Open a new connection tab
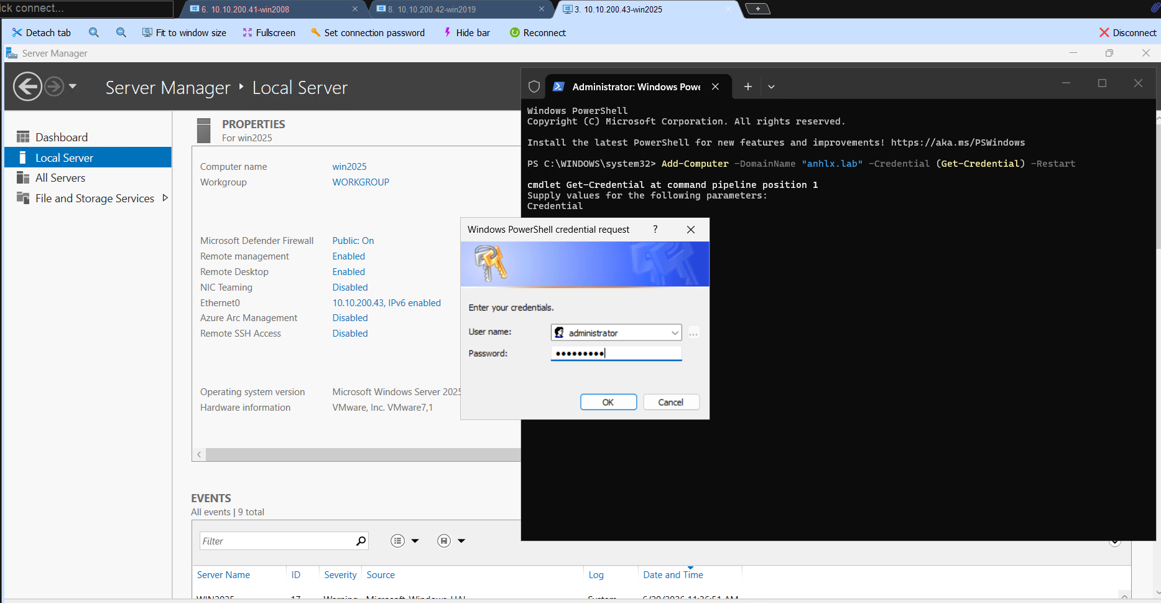Viewport: 1161px width, 603px height. click(757, 9)
